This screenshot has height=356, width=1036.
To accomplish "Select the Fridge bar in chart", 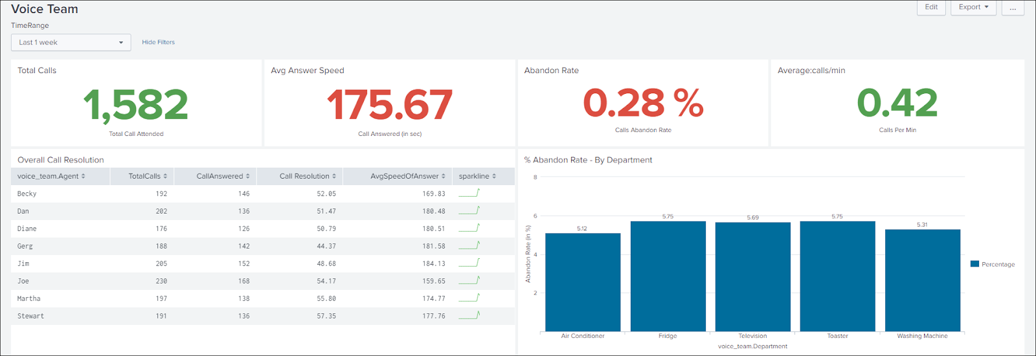I will pyautogui.click(x=668, y=276).
